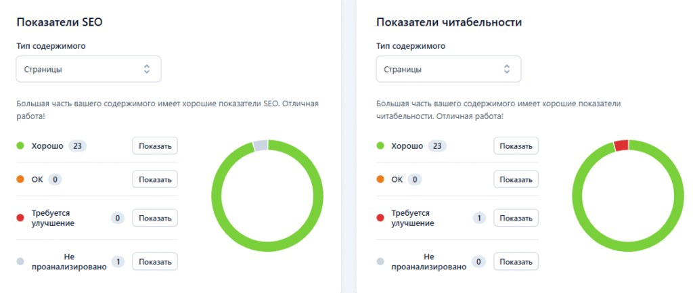Click green dot next to readability Хорошо
Viewport: 693px width, 293px height.
coord(380,145)
